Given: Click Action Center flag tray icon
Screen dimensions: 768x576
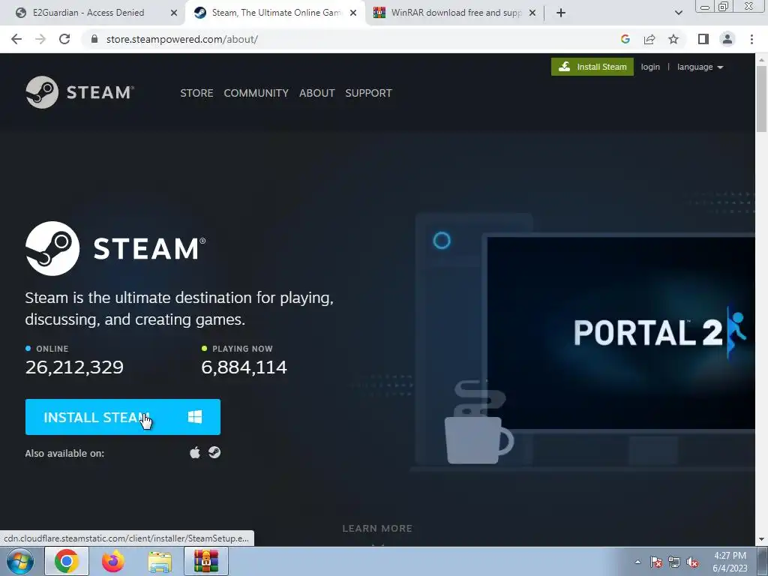Looking at the screenshot, I should (656, 562).
